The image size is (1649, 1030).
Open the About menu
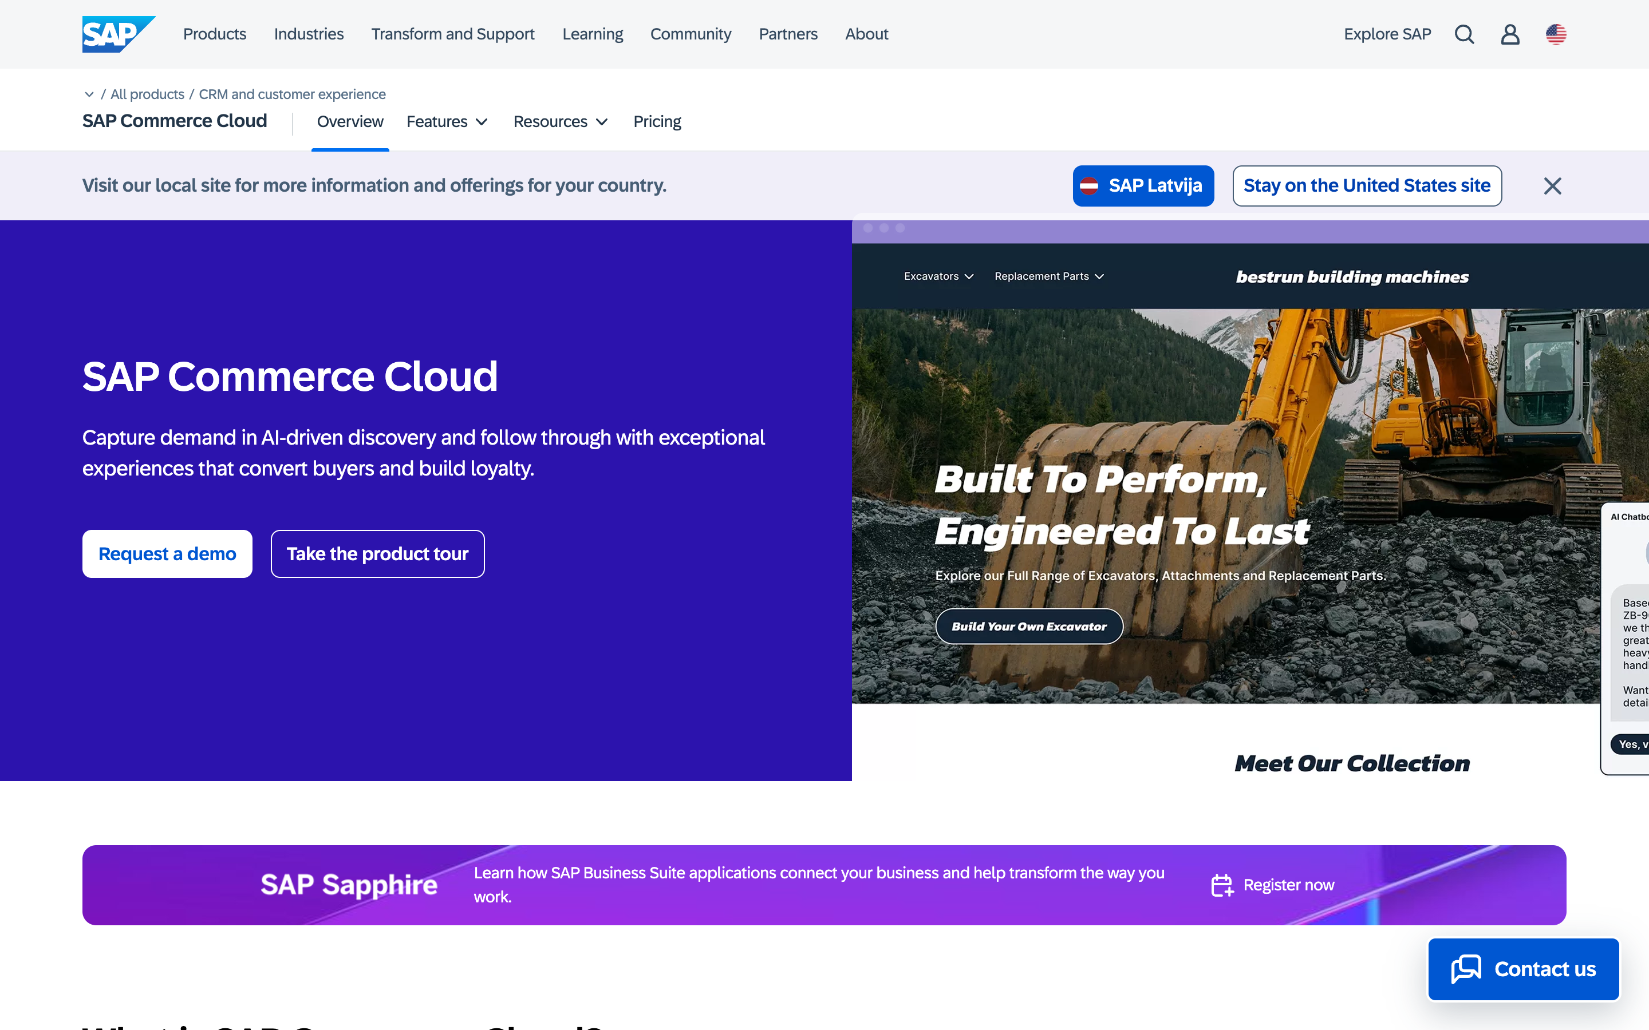867,34
